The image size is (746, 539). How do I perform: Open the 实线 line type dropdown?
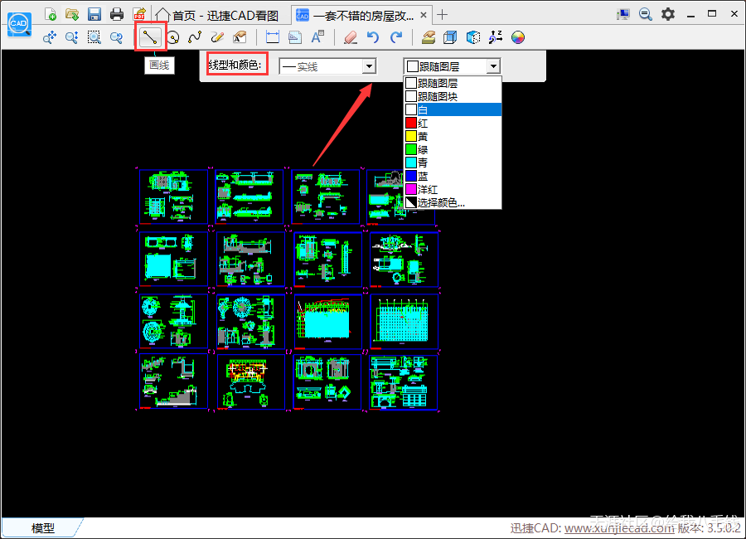[327, 66]
